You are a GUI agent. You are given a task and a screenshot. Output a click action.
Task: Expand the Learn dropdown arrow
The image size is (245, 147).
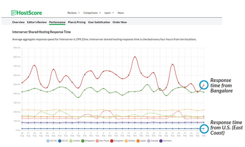pyautogui.click(x=113, y=13)
